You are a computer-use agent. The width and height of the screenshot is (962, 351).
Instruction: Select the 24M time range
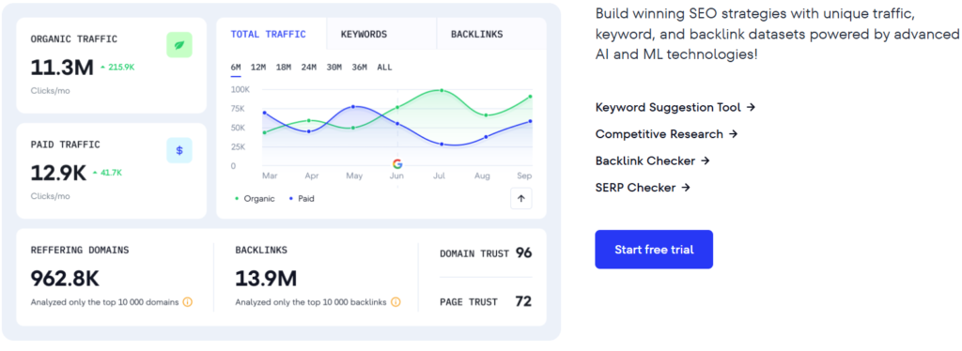(x=308, y=68)
